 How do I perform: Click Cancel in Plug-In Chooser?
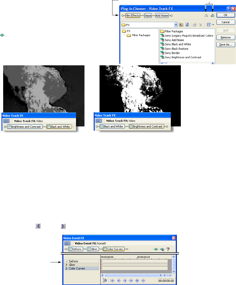pyautogui.click(x=226, y=22)
